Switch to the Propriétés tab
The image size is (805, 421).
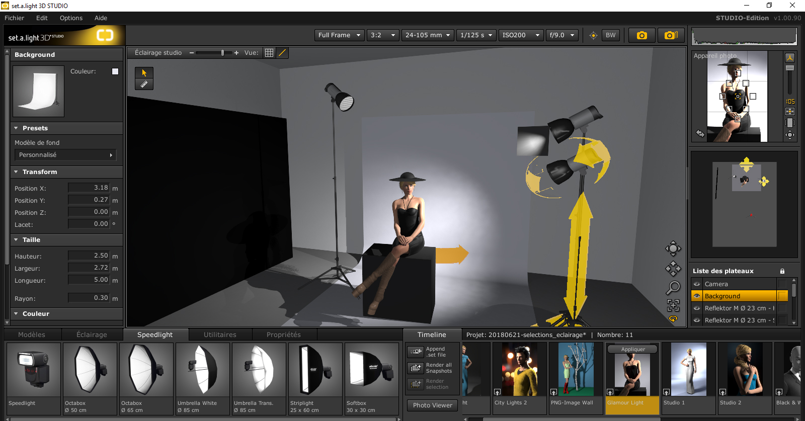point(284,334)
